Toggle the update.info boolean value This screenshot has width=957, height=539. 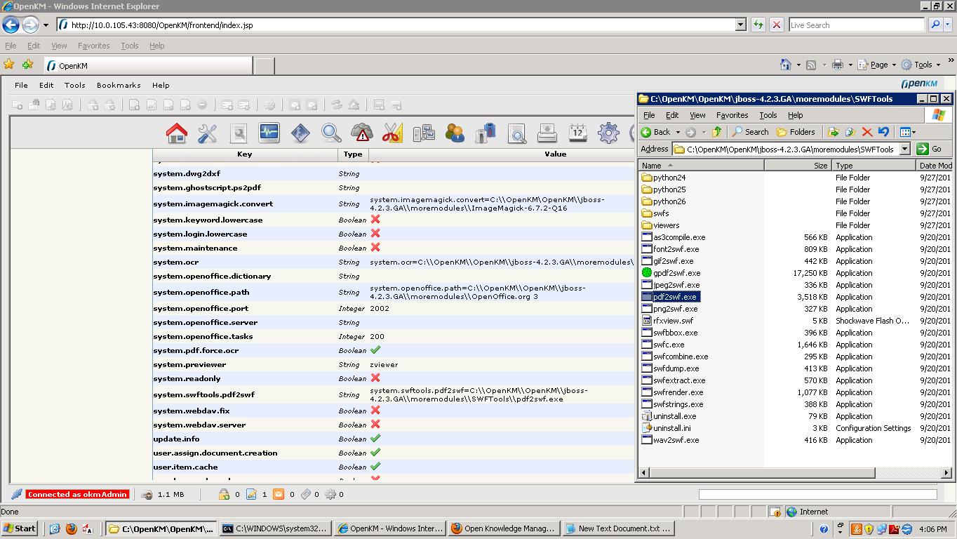pyautogui.click(x=375, y=438)
